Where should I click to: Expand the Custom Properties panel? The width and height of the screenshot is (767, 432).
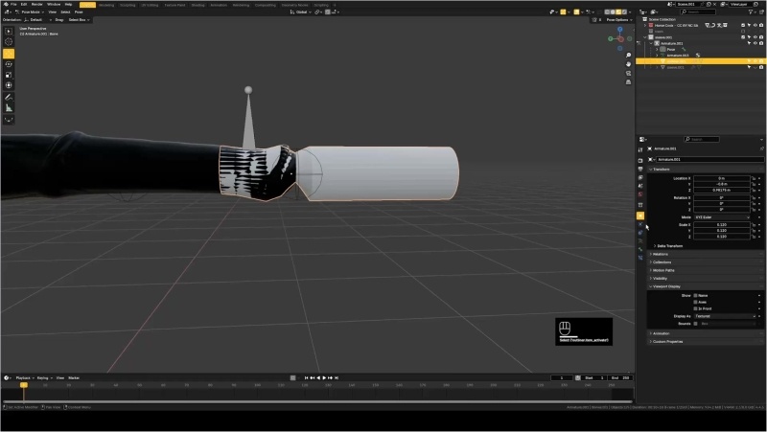tap(667, 341)
